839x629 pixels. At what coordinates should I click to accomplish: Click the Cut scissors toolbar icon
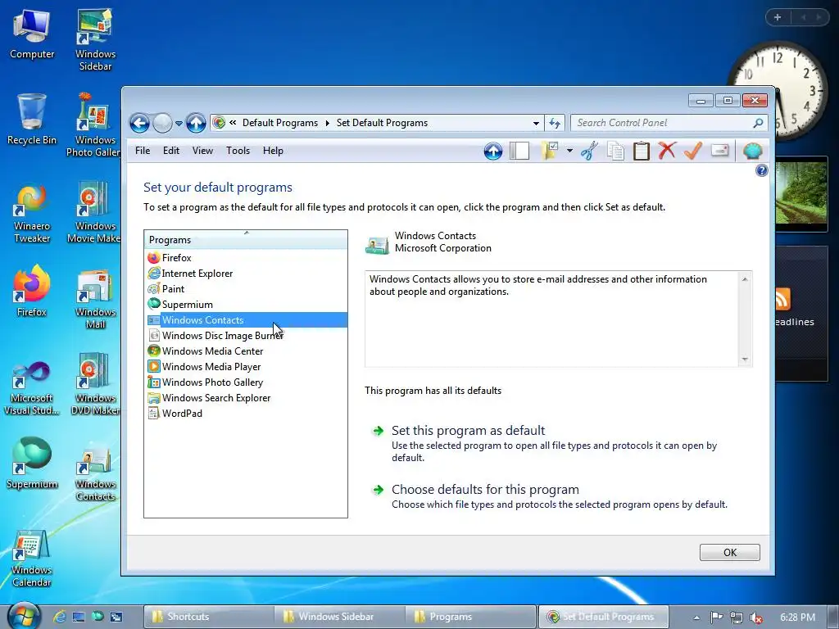coord(589,152)
